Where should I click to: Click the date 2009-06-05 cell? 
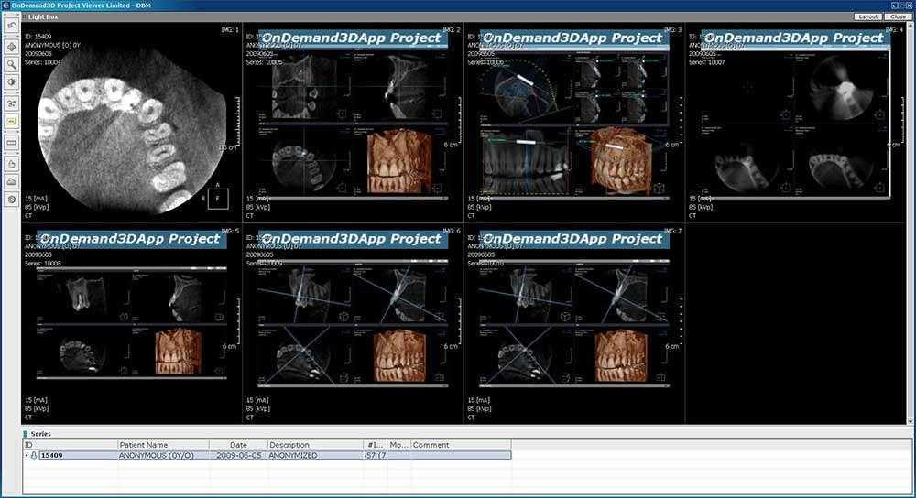point(238,455)
